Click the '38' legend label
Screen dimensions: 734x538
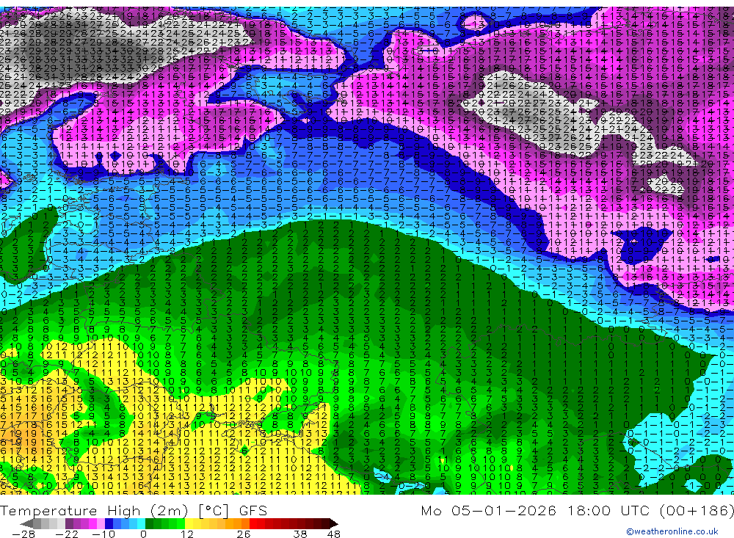(300, 534)
